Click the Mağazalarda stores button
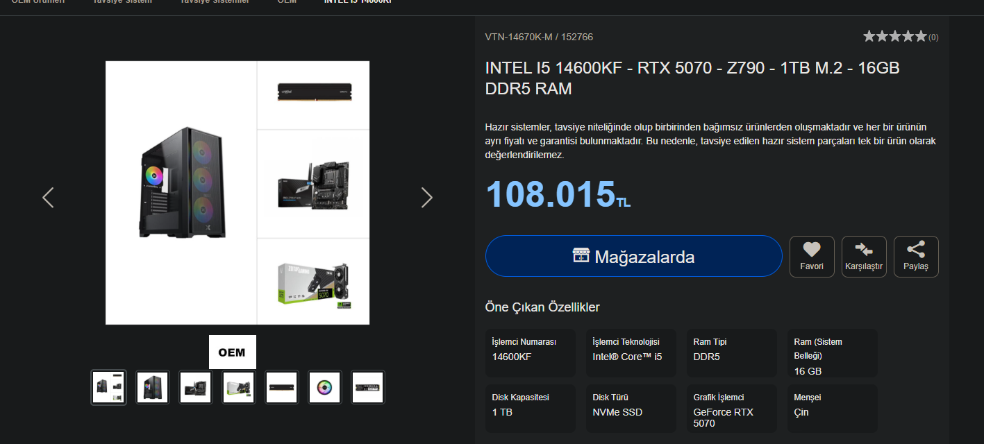 pos(634,256)
